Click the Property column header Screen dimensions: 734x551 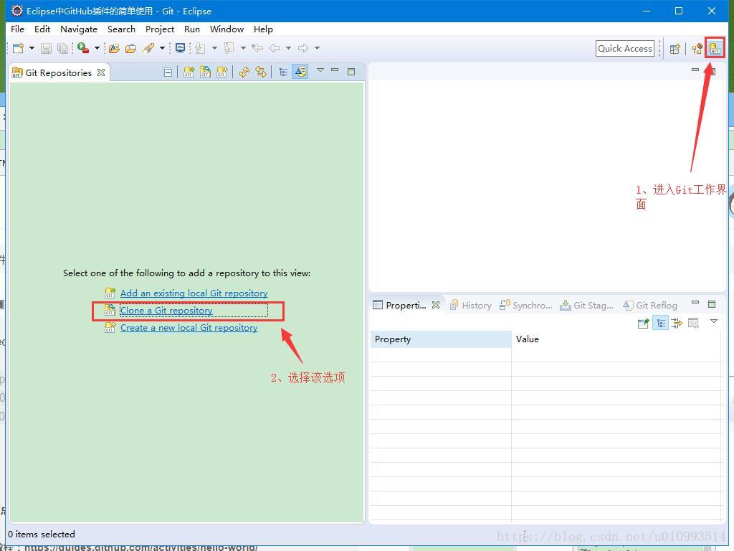click(441, 339)
